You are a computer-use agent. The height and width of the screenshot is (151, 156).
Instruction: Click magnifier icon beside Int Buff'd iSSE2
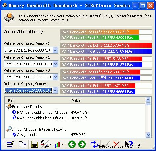pyautogui.click(x=9, y=129)
